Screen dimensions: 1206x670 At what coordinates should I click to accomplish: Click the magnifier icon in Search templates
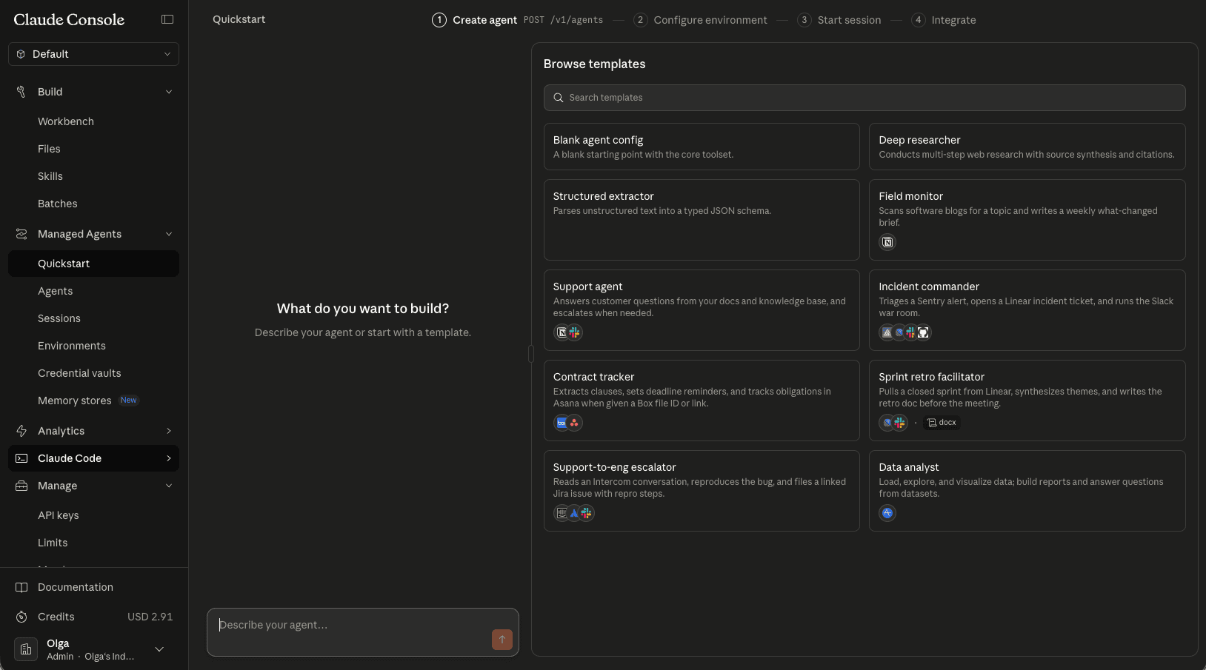(x=559, y=98)
